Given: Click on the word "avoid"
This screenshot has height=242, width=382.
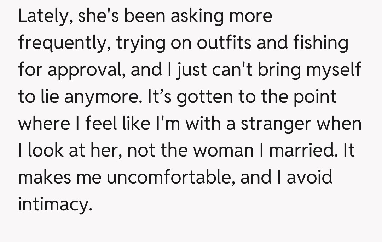Looking at the screenshot, I should [309, 178].
